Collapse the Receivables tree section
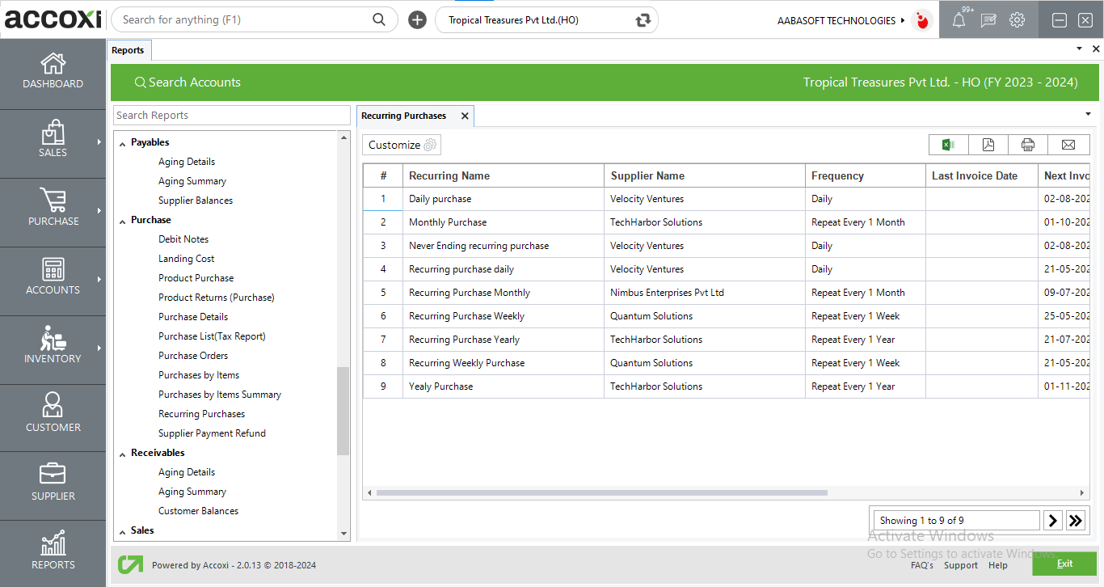1104x587 pixels. (123, 454)
